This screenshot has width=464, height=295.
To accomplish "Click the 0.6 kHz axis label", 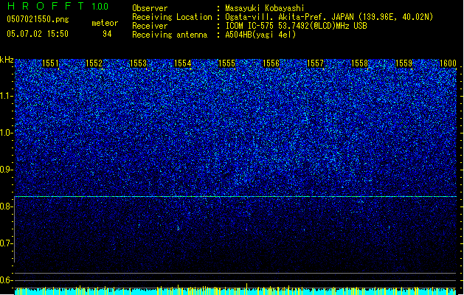I will click(x=7, y=280).
